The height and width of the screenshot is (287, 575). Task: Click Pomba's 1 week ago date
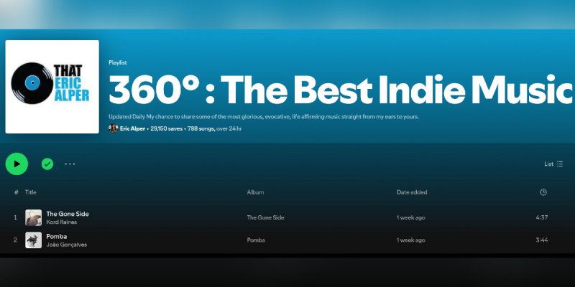pos(410,240)
